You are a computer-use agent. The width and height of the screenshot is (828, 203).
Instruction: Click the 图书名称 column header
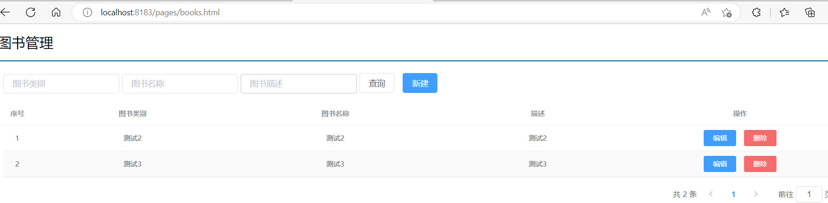pos(335,114)
